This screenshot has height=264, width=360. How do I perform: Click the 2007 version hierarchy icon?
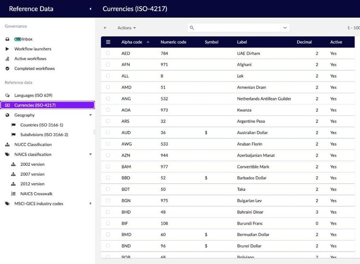[x=13, y=174]
